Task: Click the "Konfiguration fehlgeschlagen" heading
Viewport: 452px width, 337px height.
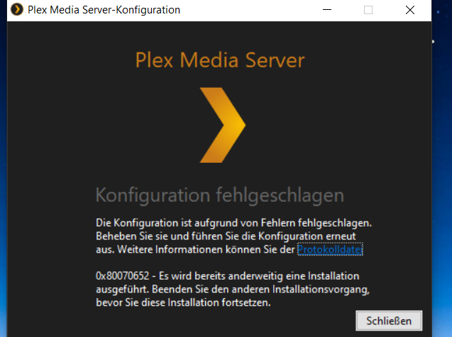Action: [220, 195]
